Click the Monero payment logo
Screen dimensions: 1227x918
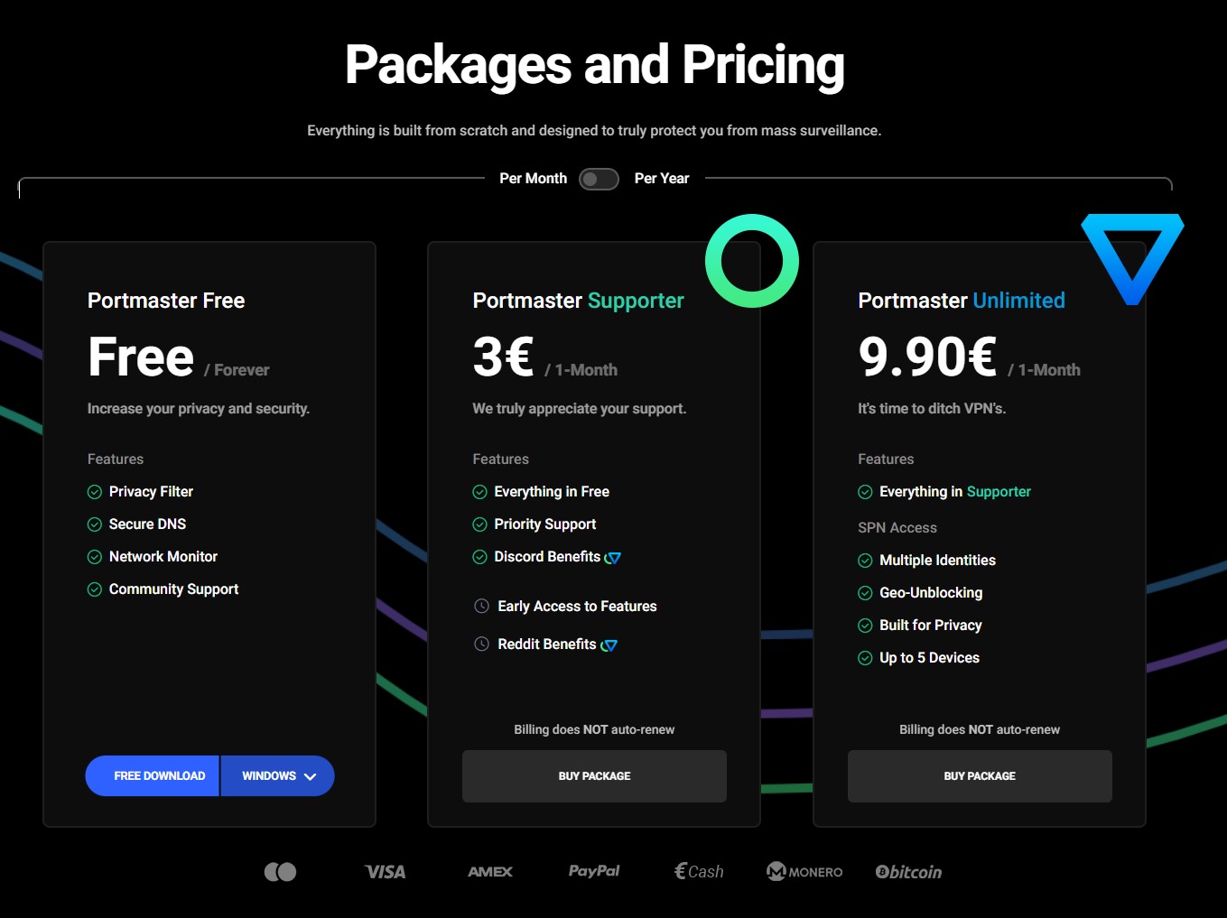click(804, 872)
